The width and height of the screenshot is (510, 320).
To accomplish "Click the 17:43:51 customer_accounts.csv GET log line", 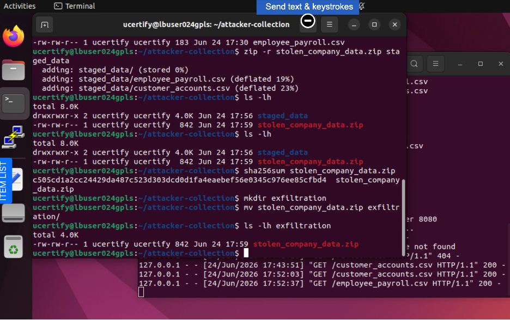I will coord(323,265).
